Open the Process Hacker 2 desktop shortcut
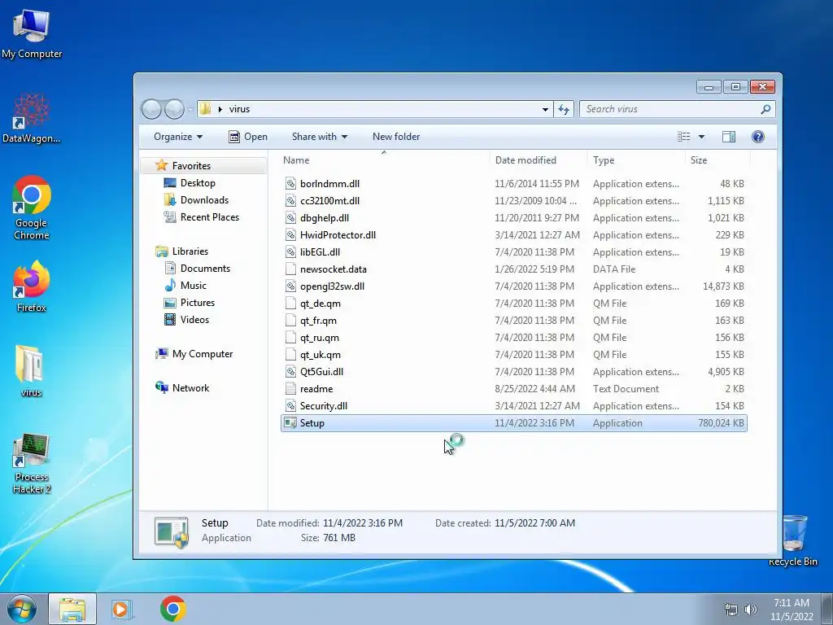The width and height of the screenshot is (833, 625). pos(32,463)
